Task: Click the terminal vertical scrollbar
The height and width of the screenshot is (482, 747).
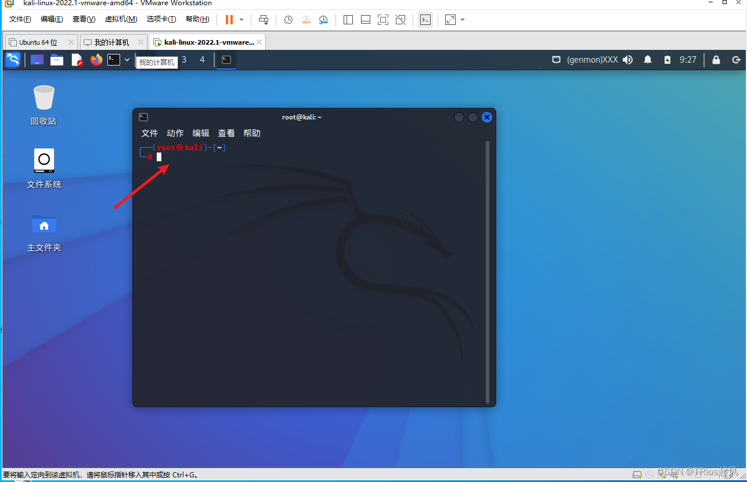Action: point(488,271)
